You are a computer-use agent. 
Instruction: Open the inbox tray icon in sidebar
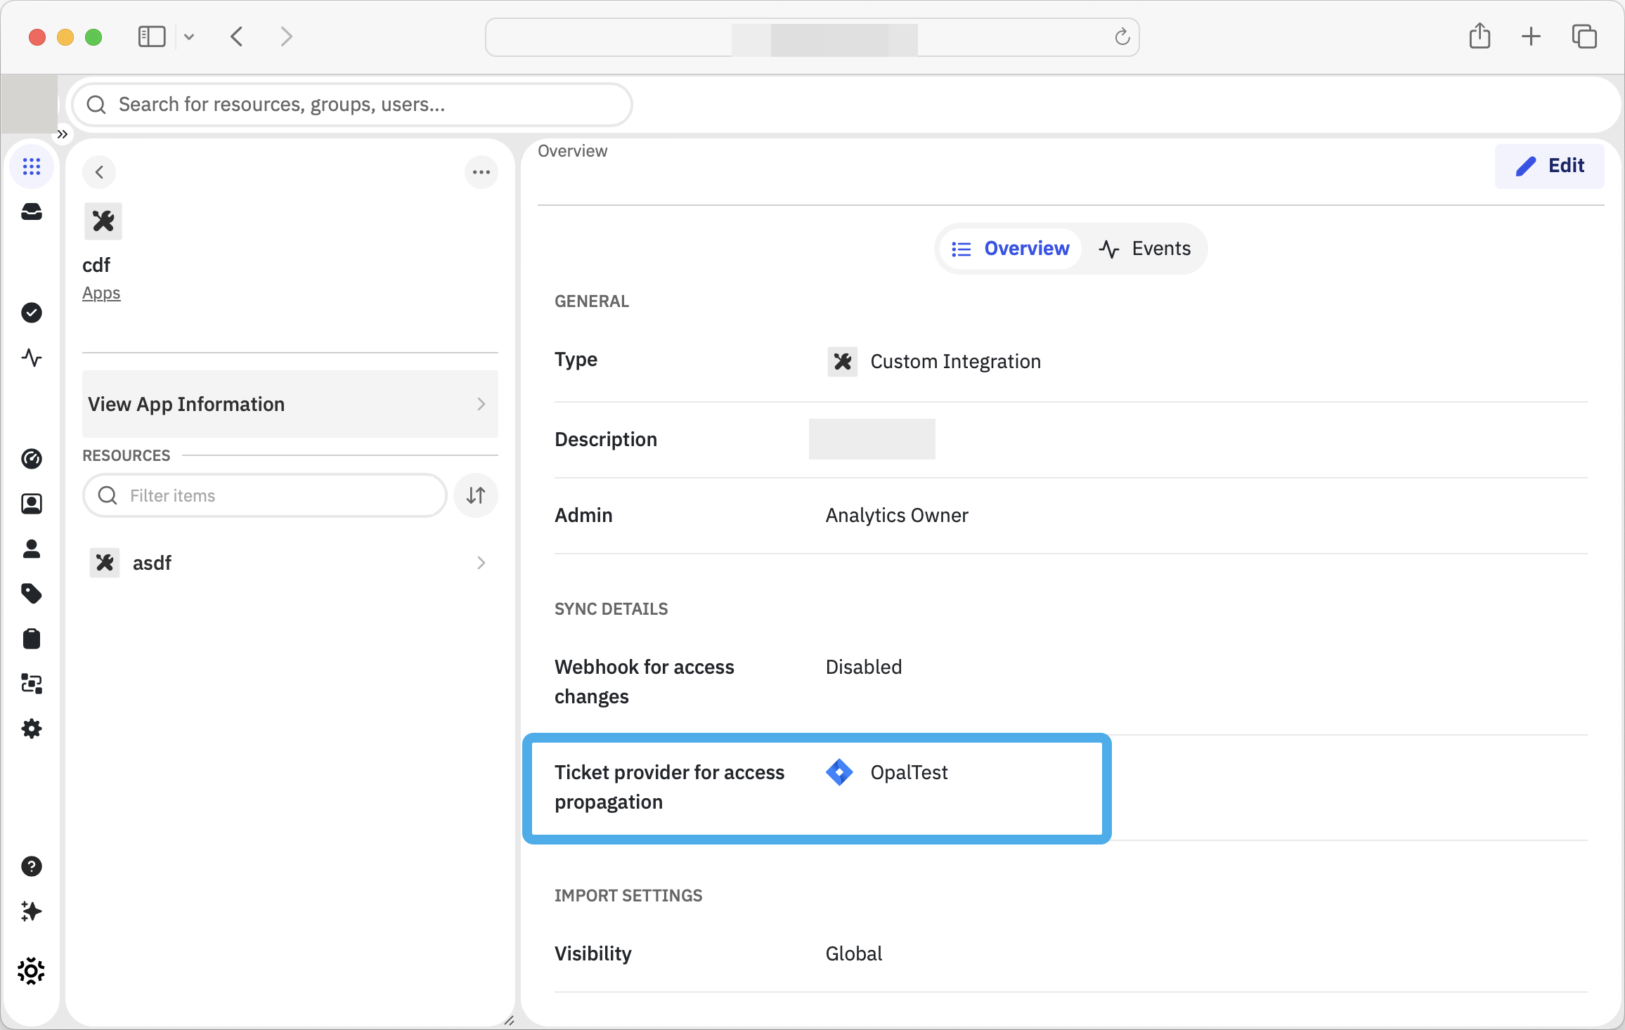pyautogui.click(x=32, y=211)
